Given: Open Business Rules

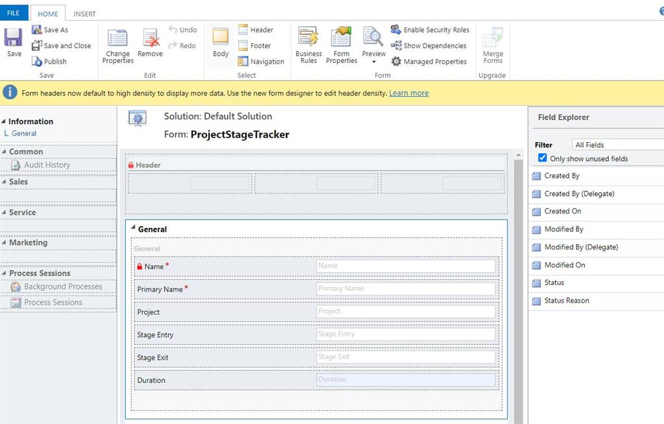Looking at the screenshot, I should (x=308, y=39).
